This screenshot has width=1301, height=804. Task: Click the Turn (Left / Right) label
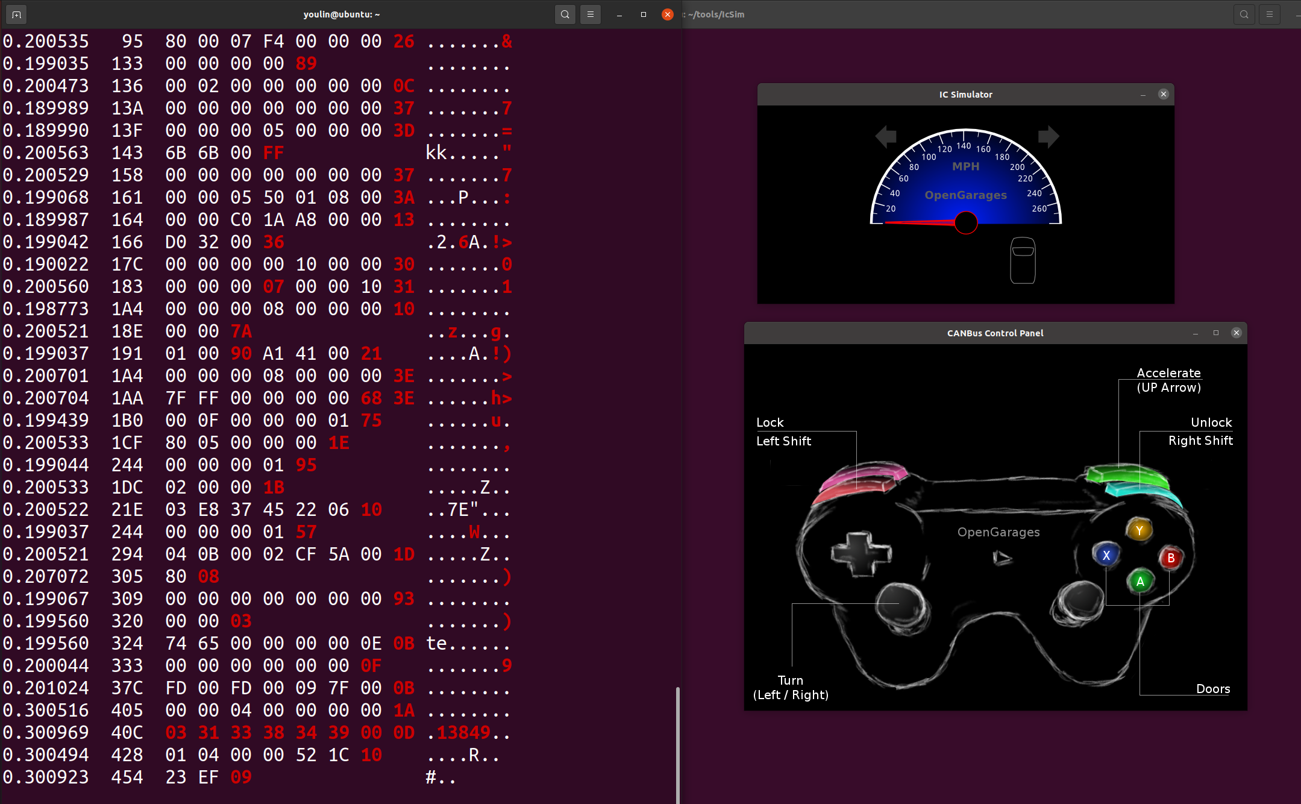(x=791, y=688)
